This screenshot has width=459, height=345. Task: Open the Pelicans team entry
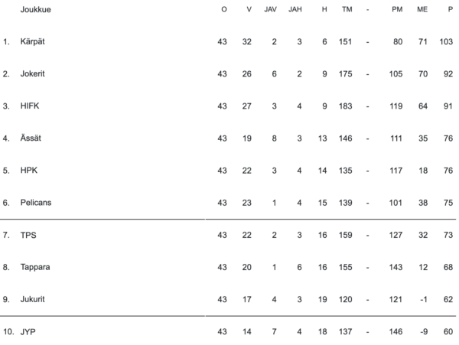36,203
